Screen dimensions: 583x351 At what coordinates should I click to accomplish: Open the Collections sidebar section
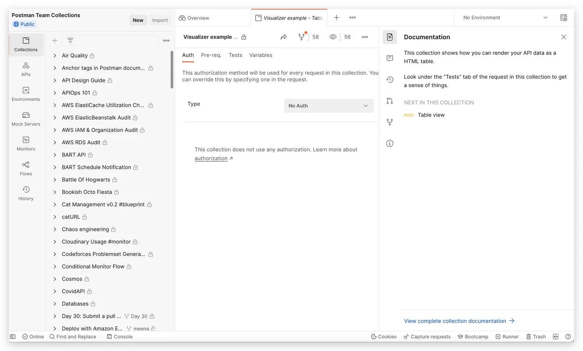point(26,45)
